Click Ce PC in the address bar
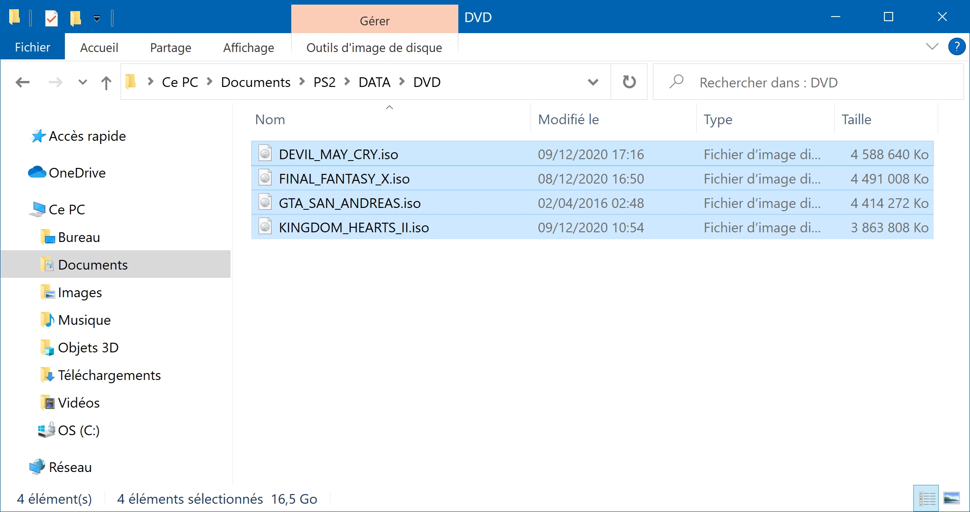This screenshot has width=970, height=512. pyautogui.click(x=180, y=82)
